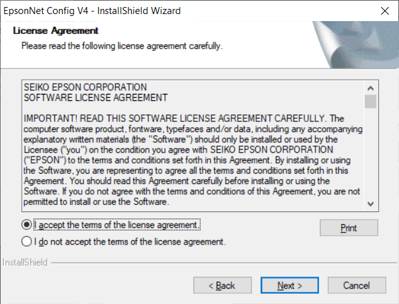The width and height of the screenshot is (399, 304).
Task: Click the "Please read the following" subtitle
Action: 122,46
